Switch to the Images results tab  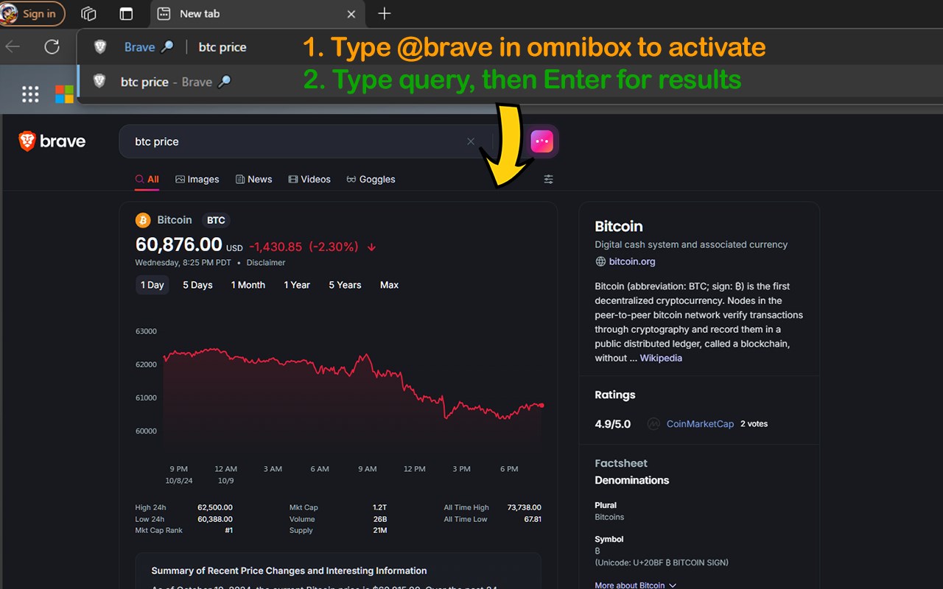click(197, 179)
